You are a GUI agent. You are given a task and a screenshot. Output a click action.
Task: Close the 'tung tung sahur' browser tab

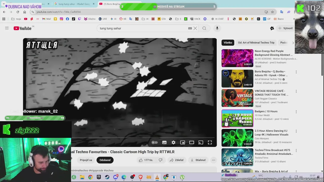(x=94, y=4)
